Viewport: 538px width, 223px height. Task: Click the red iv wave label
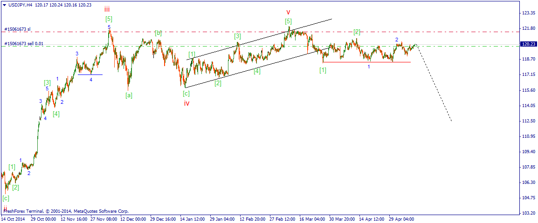tap(186, 103)
